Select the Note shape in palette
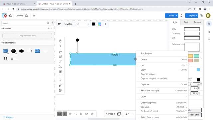 37,51
